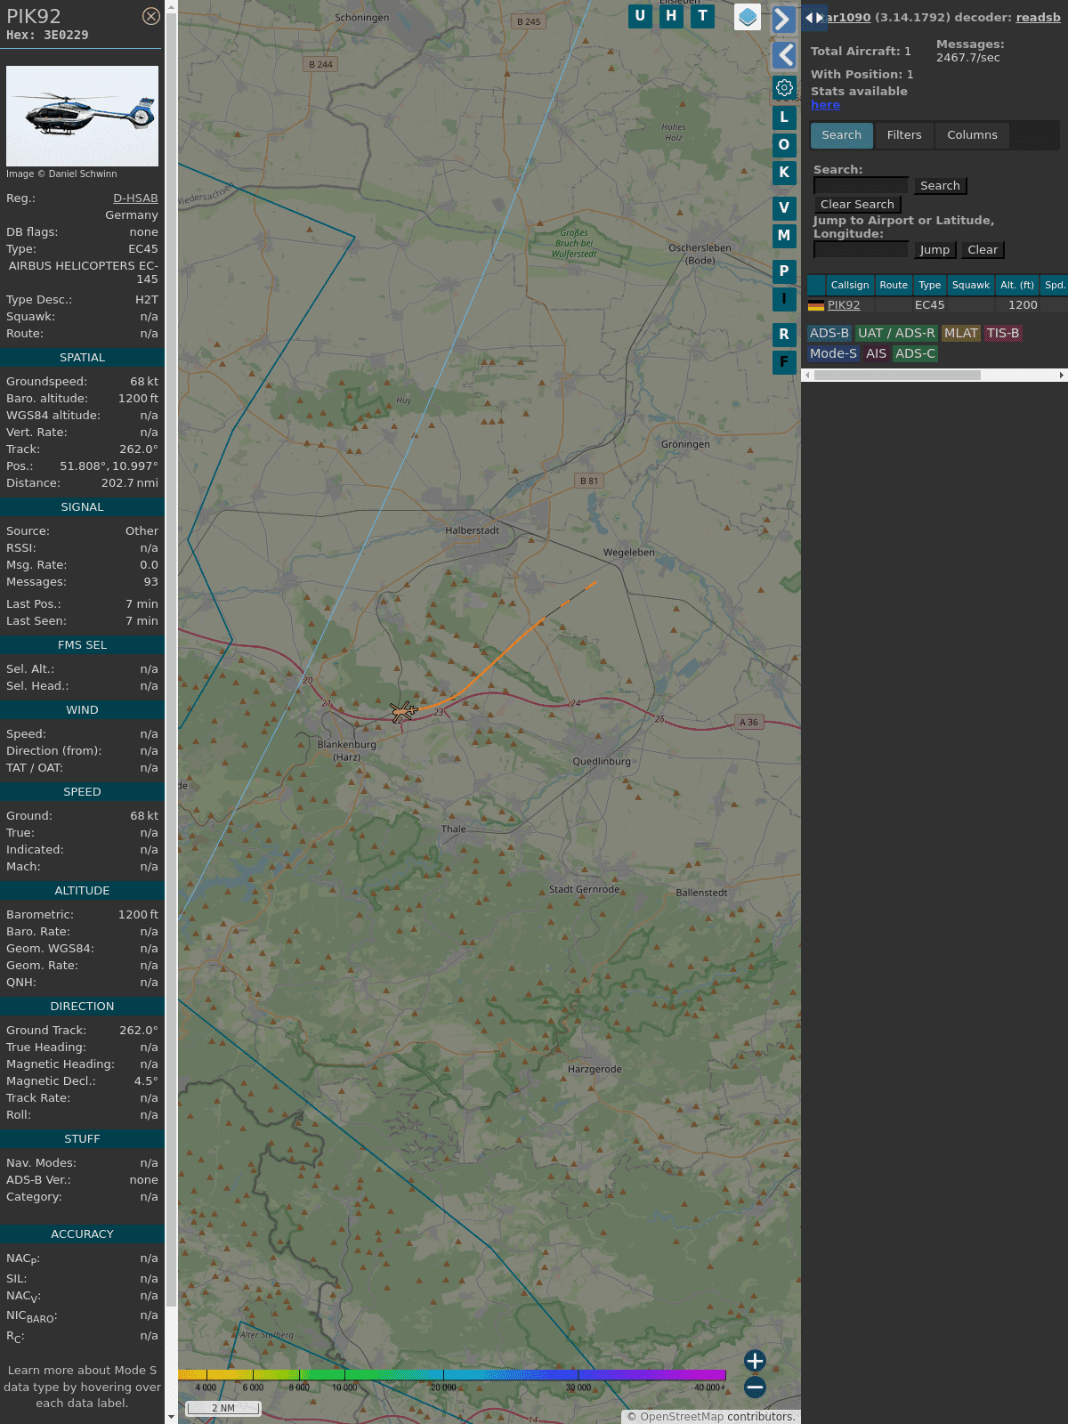Open the stats available 'here' link

click(825, 105)
